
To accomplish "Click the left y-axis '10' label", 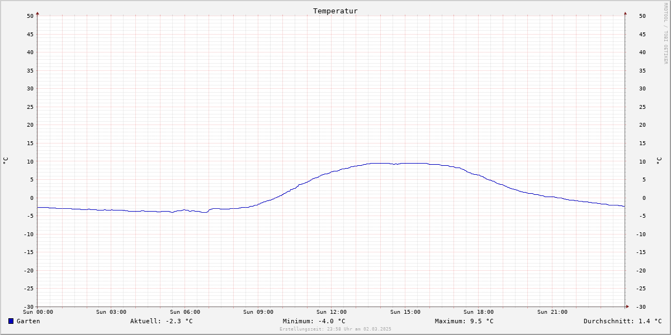I will point(30,161).
